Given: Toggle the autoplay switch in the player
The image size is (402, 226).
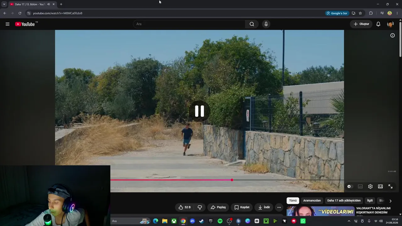Looking at the screenshot, I should coord(349,186).
